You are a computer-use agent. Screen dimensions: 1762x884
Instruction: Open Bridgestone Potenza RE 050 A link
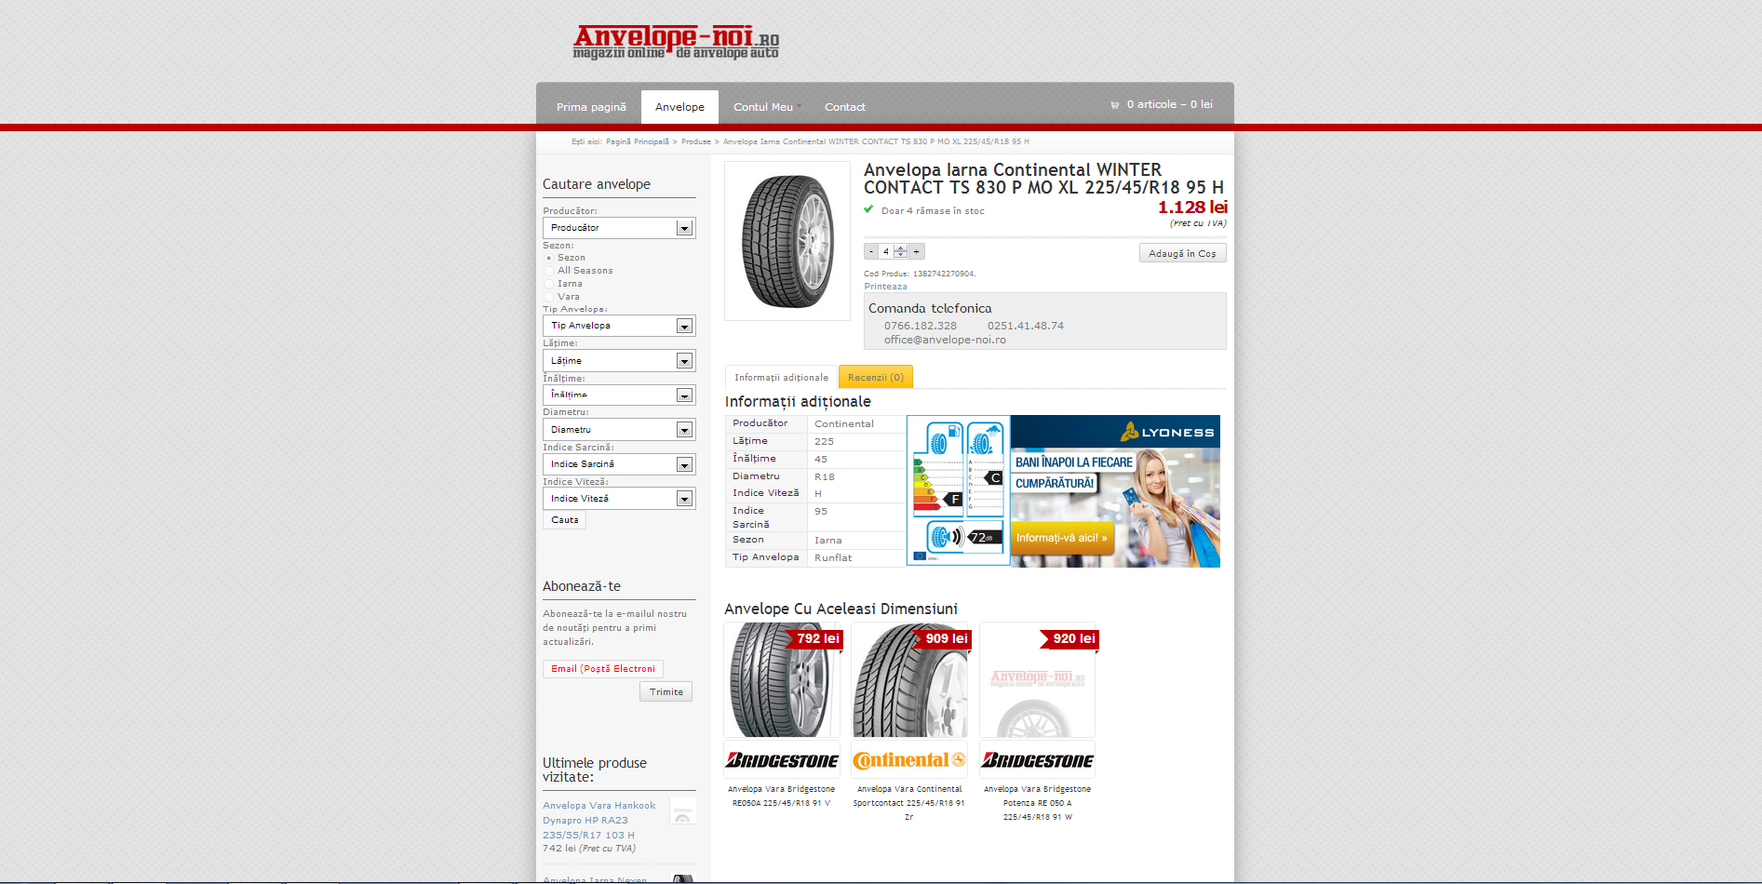click(1038, 802)
